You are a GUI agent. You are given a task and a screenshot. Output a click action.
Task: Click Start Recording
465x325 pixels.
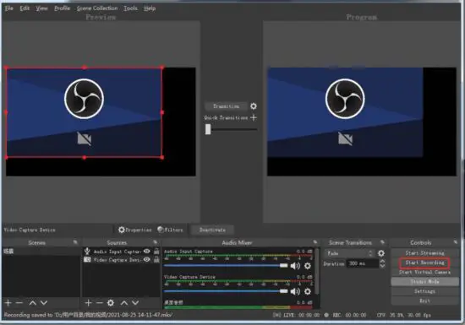coord(424,263)
